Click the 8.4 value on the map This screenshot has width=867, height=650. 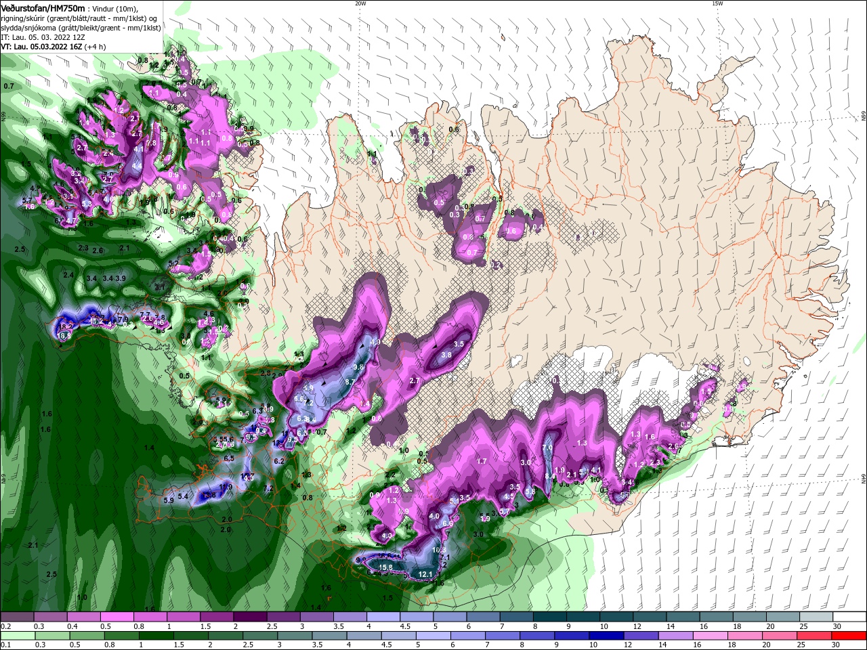coord(550,477)
